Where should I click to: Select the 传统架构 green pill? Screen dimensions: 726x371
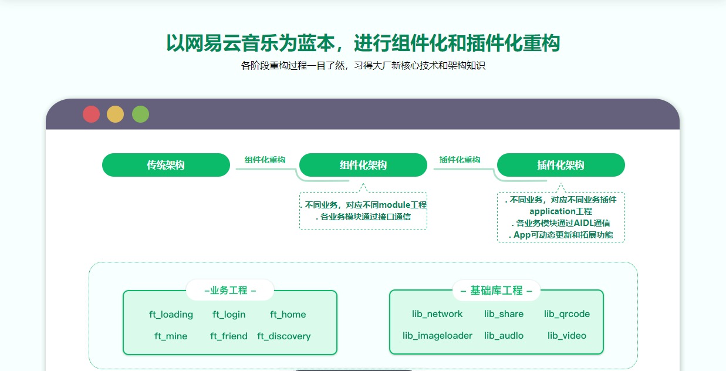[x=166, y=165]
